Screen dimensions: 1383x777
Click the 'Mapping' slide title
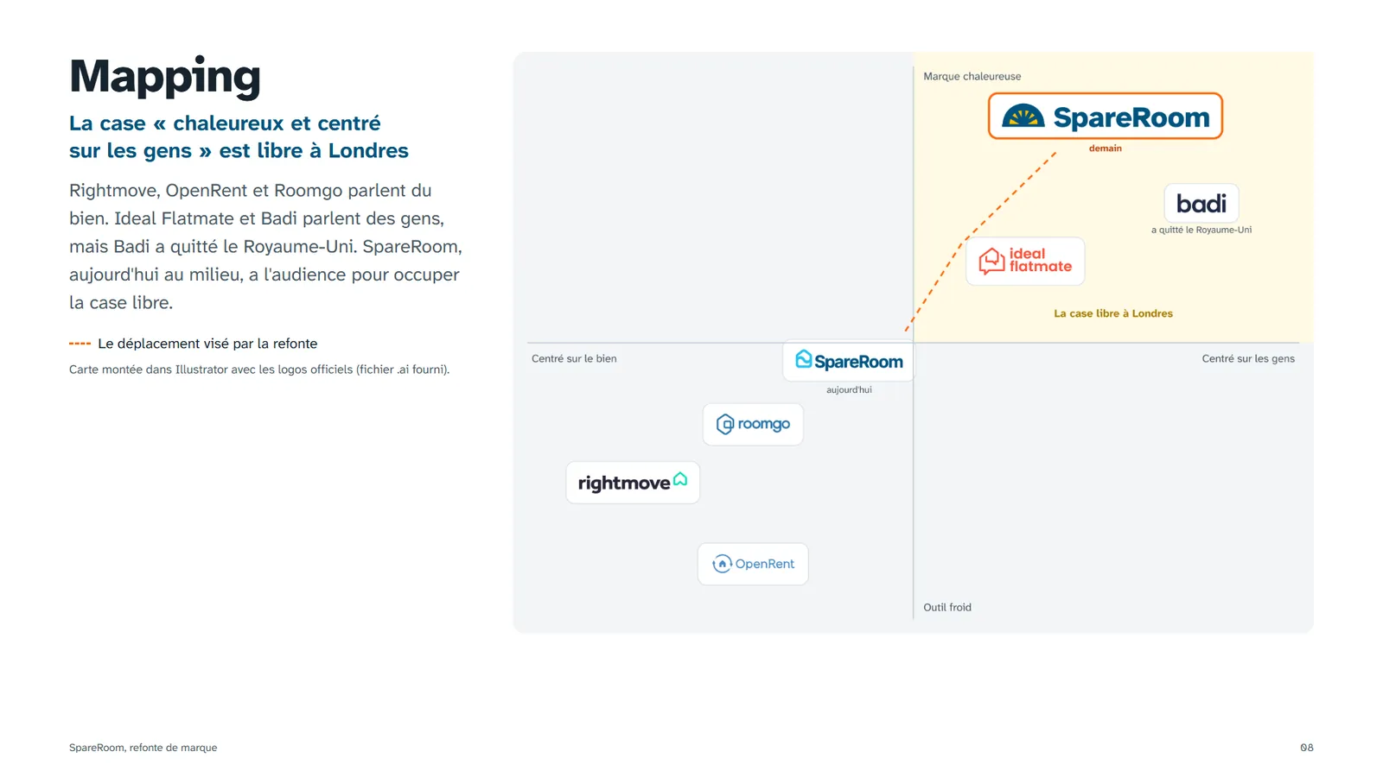(165, 76)
